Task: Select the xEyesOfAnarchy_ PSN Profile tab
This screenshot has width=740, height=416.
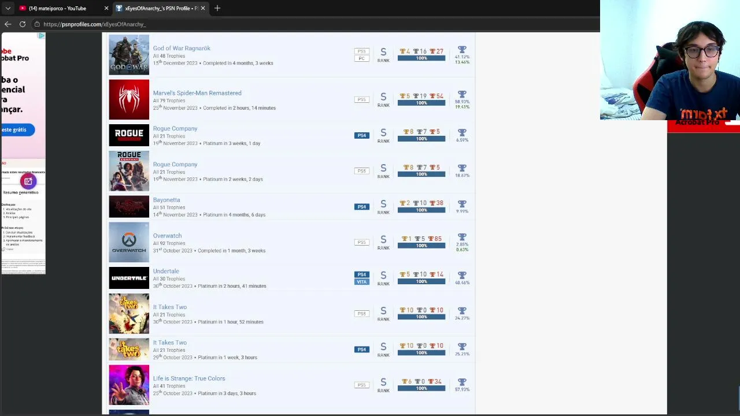Action: point(161,8)
